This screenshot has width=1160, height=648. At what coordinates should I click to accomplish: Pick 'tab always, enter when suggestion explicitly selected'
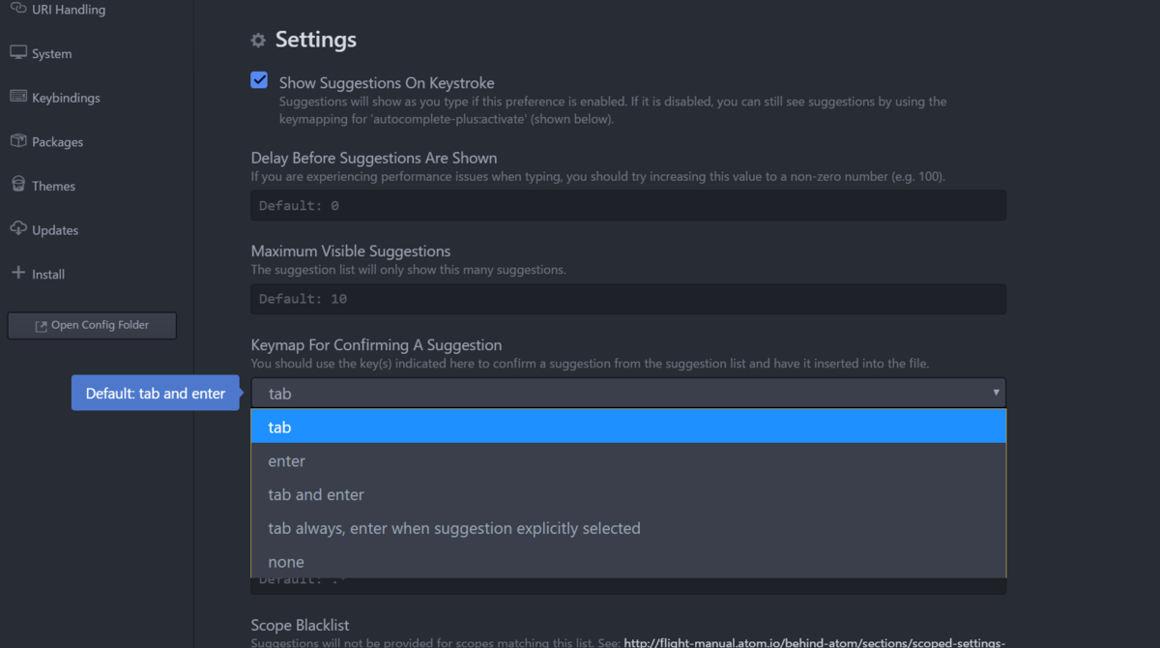[x=627, y=528]
